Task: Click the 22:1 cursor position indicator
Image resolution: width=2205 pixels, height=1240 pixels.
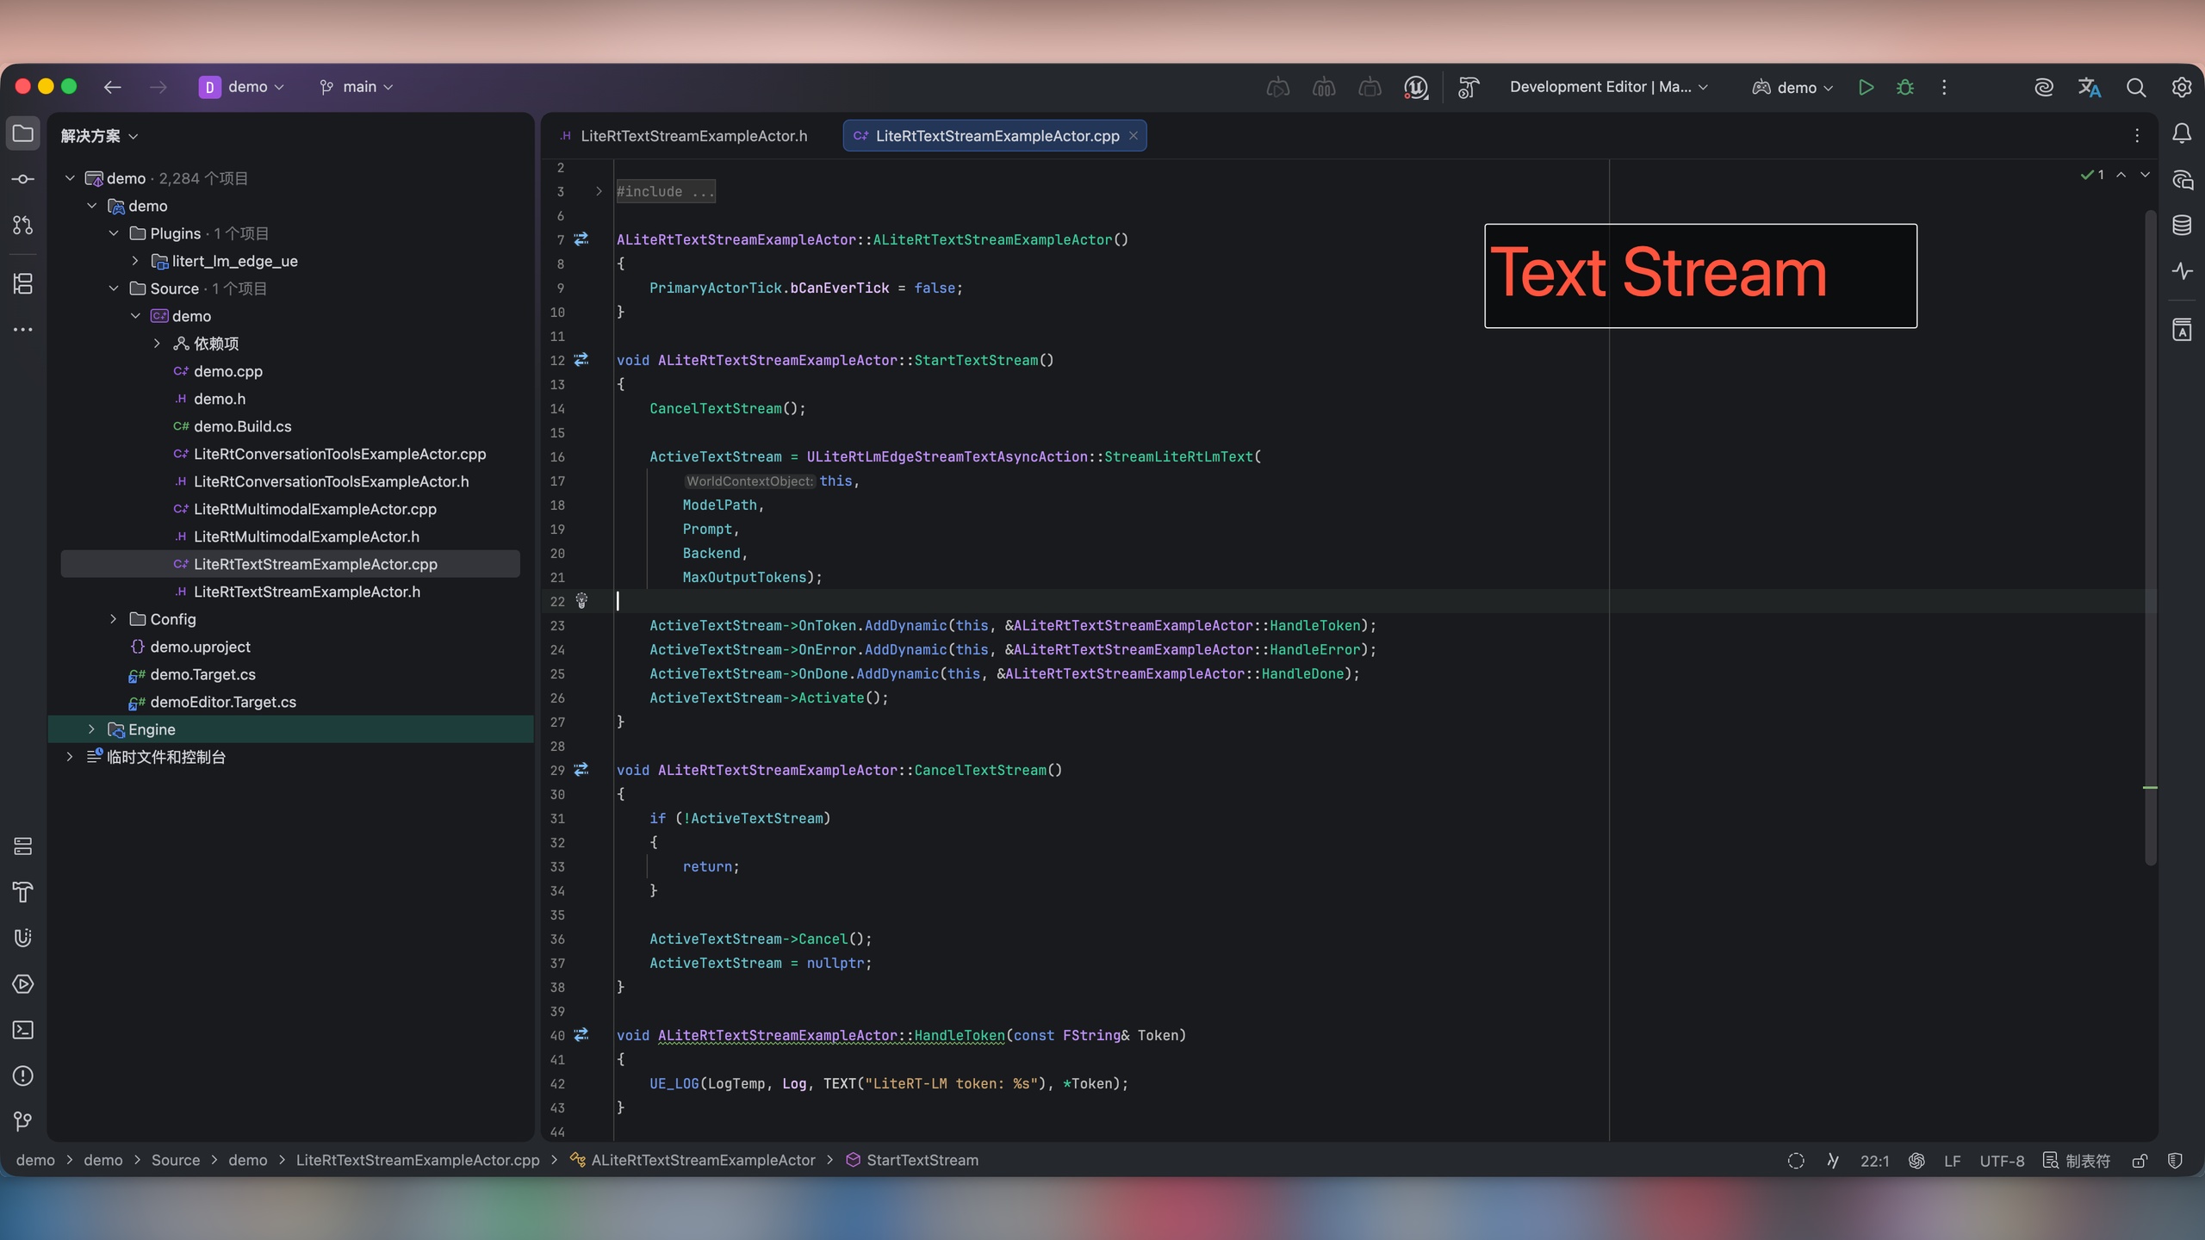Action: point(1874,1161)
